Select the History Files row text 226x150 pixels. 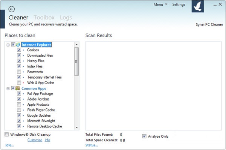click(x=36, y=61)
